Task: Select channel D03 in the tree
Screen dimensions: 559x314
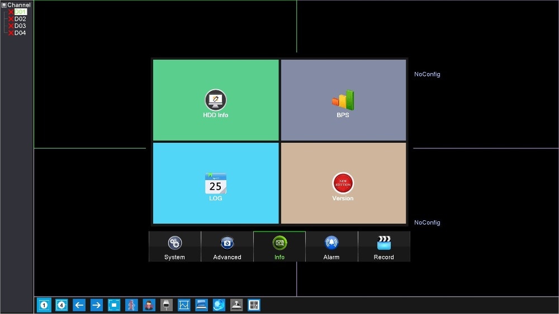Action: click(20, 26)
